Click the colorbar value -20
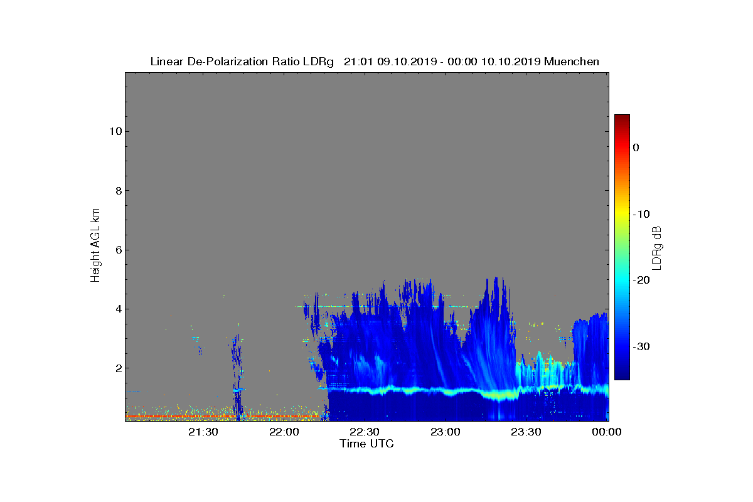Screen dimensions: 753x502 click(x=641, y=280)
